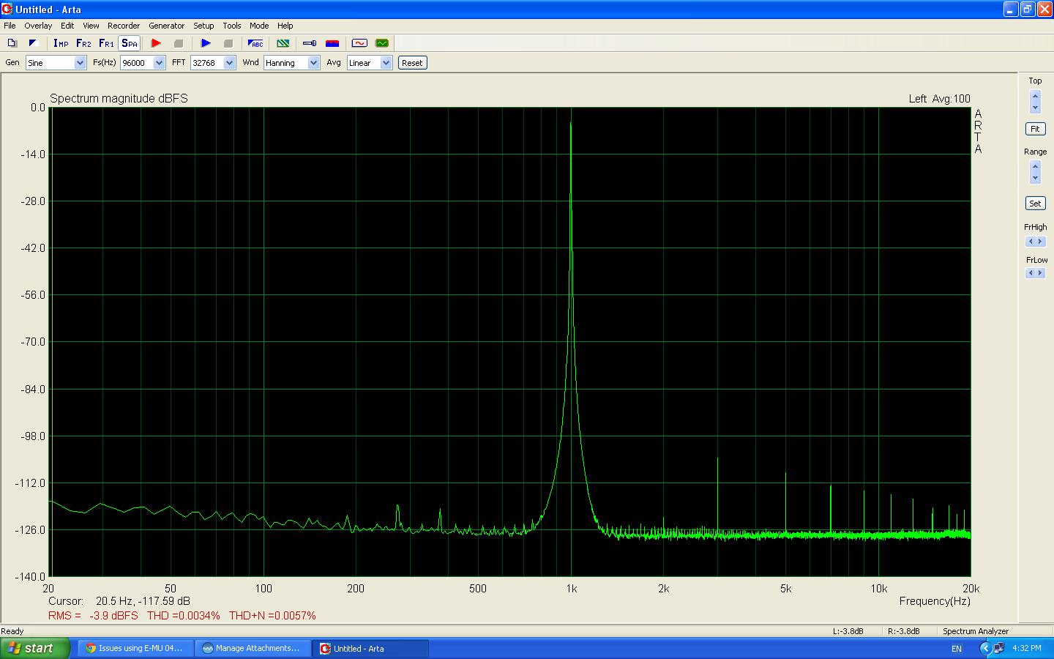Click the green waveform icon
Screen dimensions: 1054x659
(382, 43)
